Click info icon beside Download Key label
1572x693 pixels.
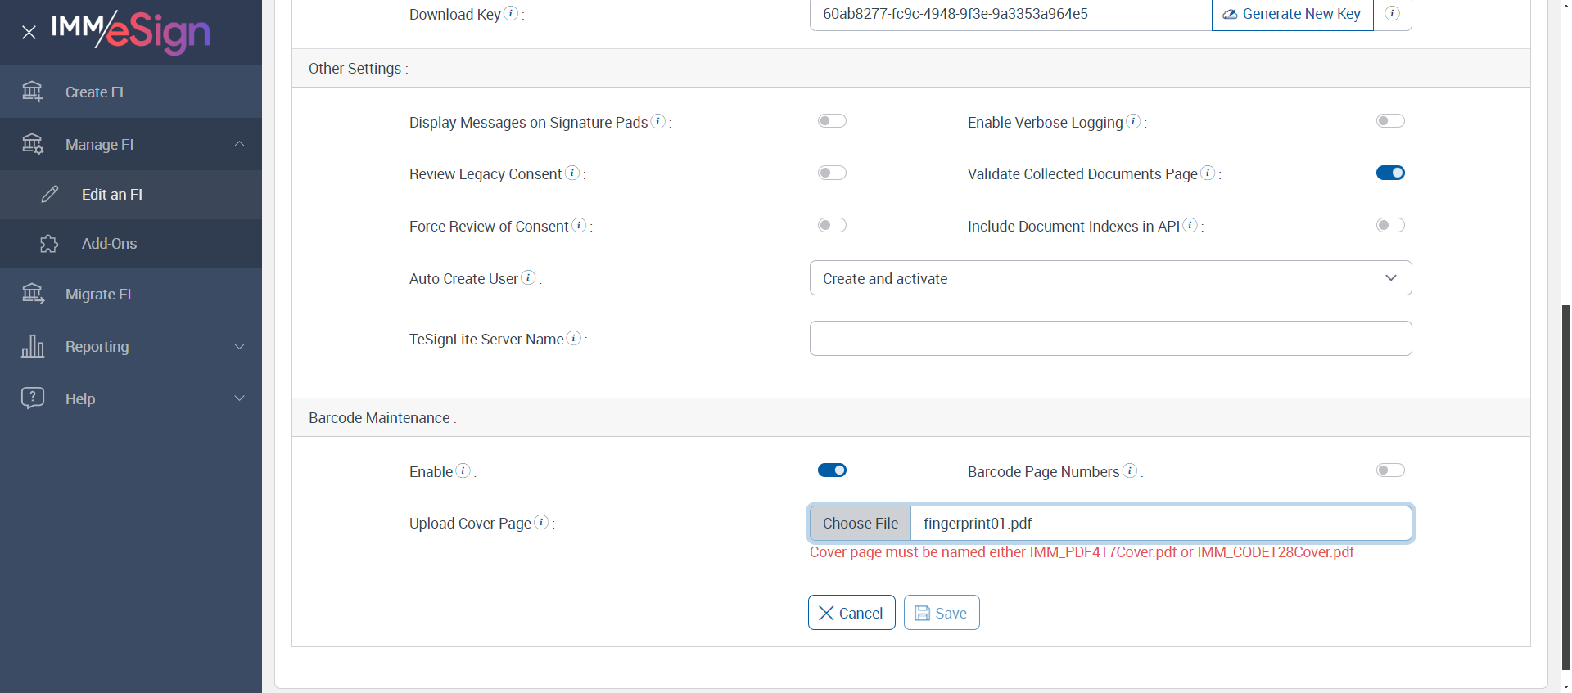pos(511,13)
